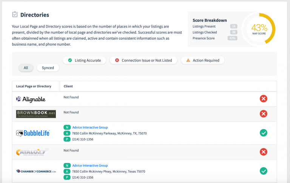290x183 pixels.
Task: Open Advice Interactive Group link in ChamberofCommerce row
Action: point(90,165)
